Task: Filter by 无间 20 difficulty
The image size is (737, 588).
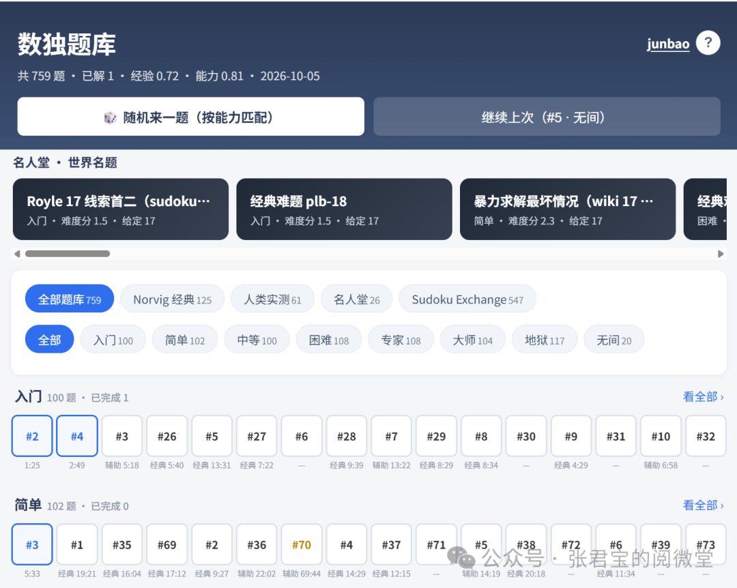Action: click(x=614, y=339)
